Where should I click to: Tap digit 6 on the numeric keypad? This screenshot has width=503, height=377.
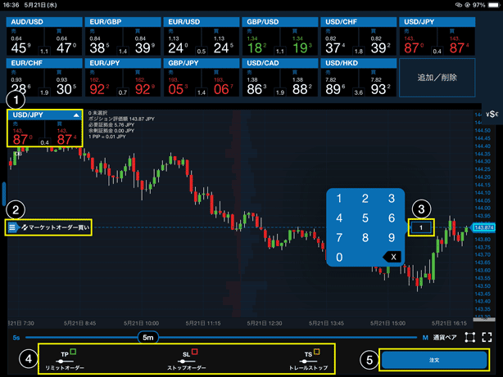392,218
